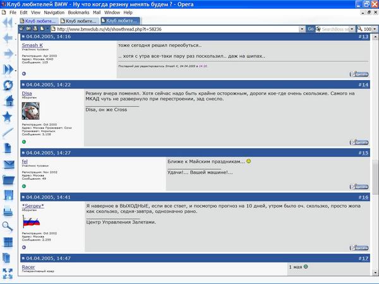Find in page with the magnifier sidebar icon
Image resolution: width=379 pixels, height=284 pixels.
(8, 227)
